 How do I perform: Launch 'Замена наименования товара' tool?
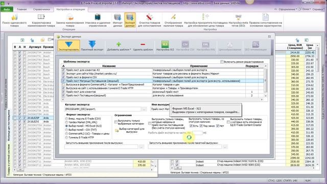tap(70, 20)
